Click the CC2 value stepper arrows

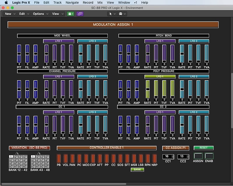pos(188,156)
